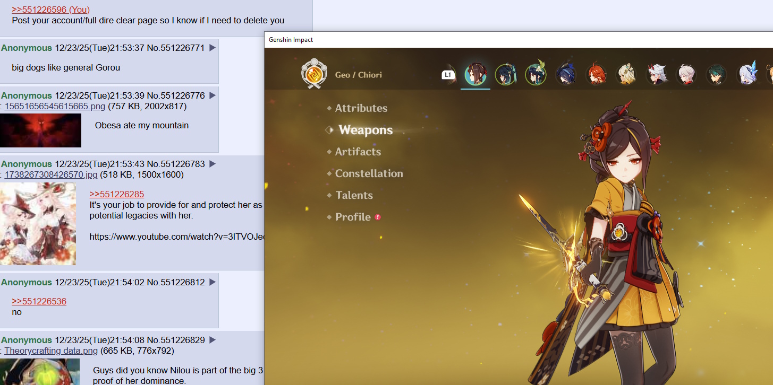
Task: Click the timestamp 12/23/25(Tue)21:54:08
Action: pos(100,340)
